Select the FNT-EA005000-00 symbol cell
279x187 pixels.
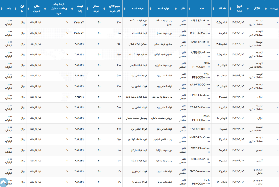coord(200,171)
